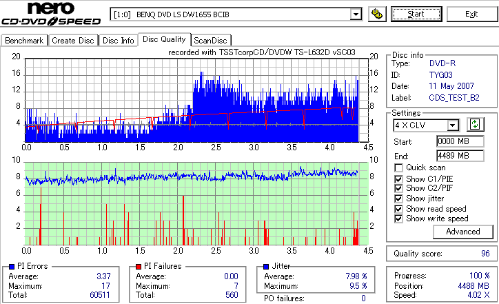The width and height of the screenshot is (499, 304).
Task: Open the Disc Info tab
Action: tap(118, 41)
